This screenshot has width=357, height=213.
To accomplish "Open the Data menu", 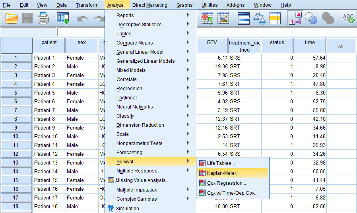I will click(x=62, y=5).
